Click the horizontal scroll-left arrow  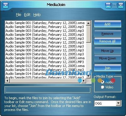7,81
